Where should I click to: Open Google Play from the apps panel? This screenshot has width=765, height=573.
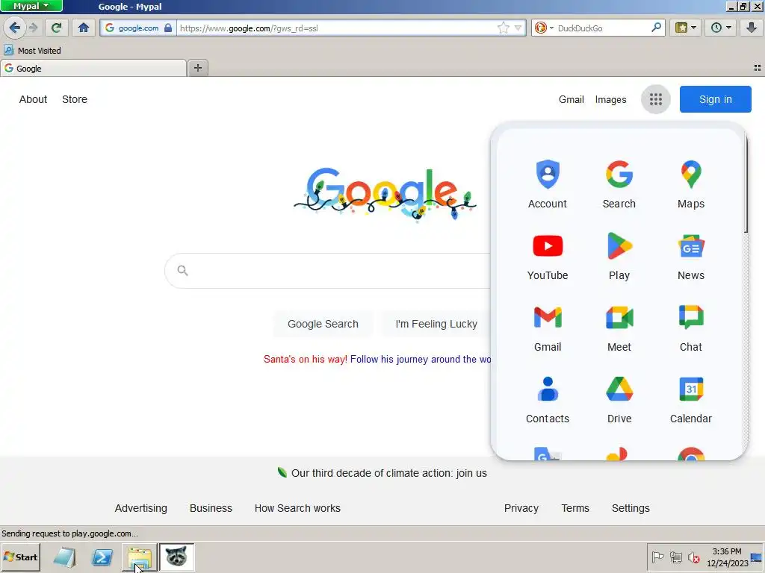coord(619,257)
